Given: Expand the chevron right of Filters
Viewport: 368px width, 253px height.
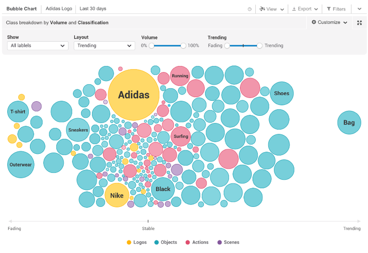Looking at the screenshot, I should 359,9.
